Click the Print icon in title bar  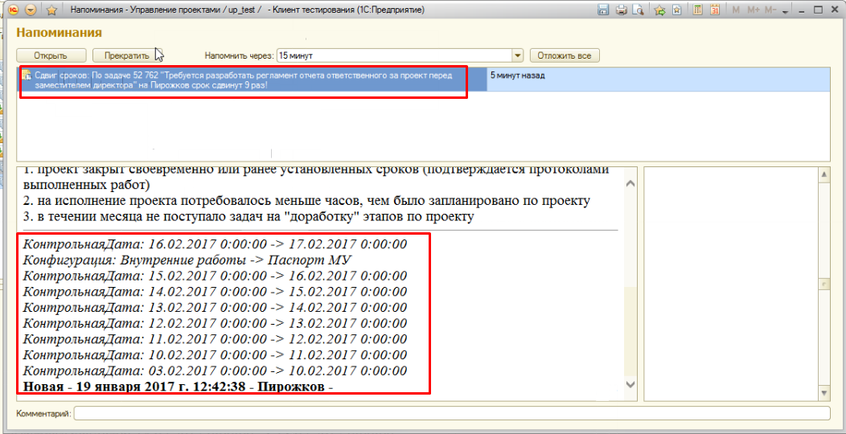pyautogui.click(x=621, y=10)
